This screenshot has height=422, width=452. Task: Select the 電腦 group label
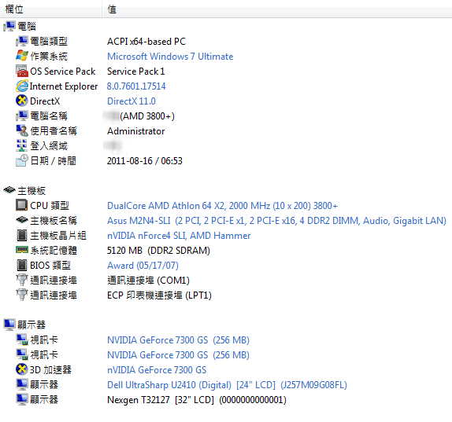pyautogui.click(x=27, y=27)
